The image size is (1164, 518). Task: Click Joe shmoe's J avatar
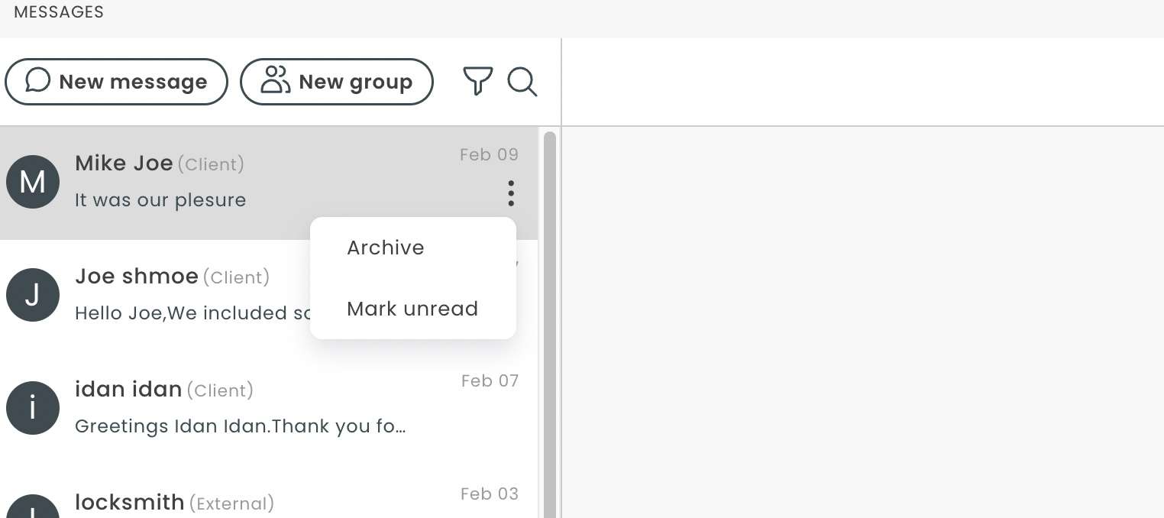33,295
